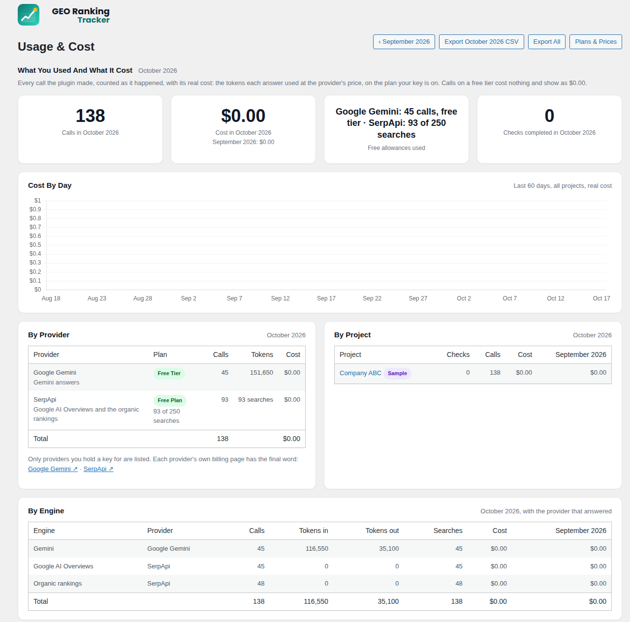Select the Organic rankings engine row
This screenshot has height=622, width=630.
(x=320, y=584)
